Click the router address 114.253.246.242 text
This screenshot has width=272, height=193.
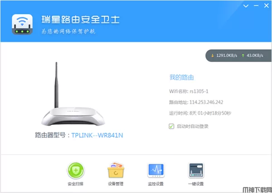tap(206, 102)
